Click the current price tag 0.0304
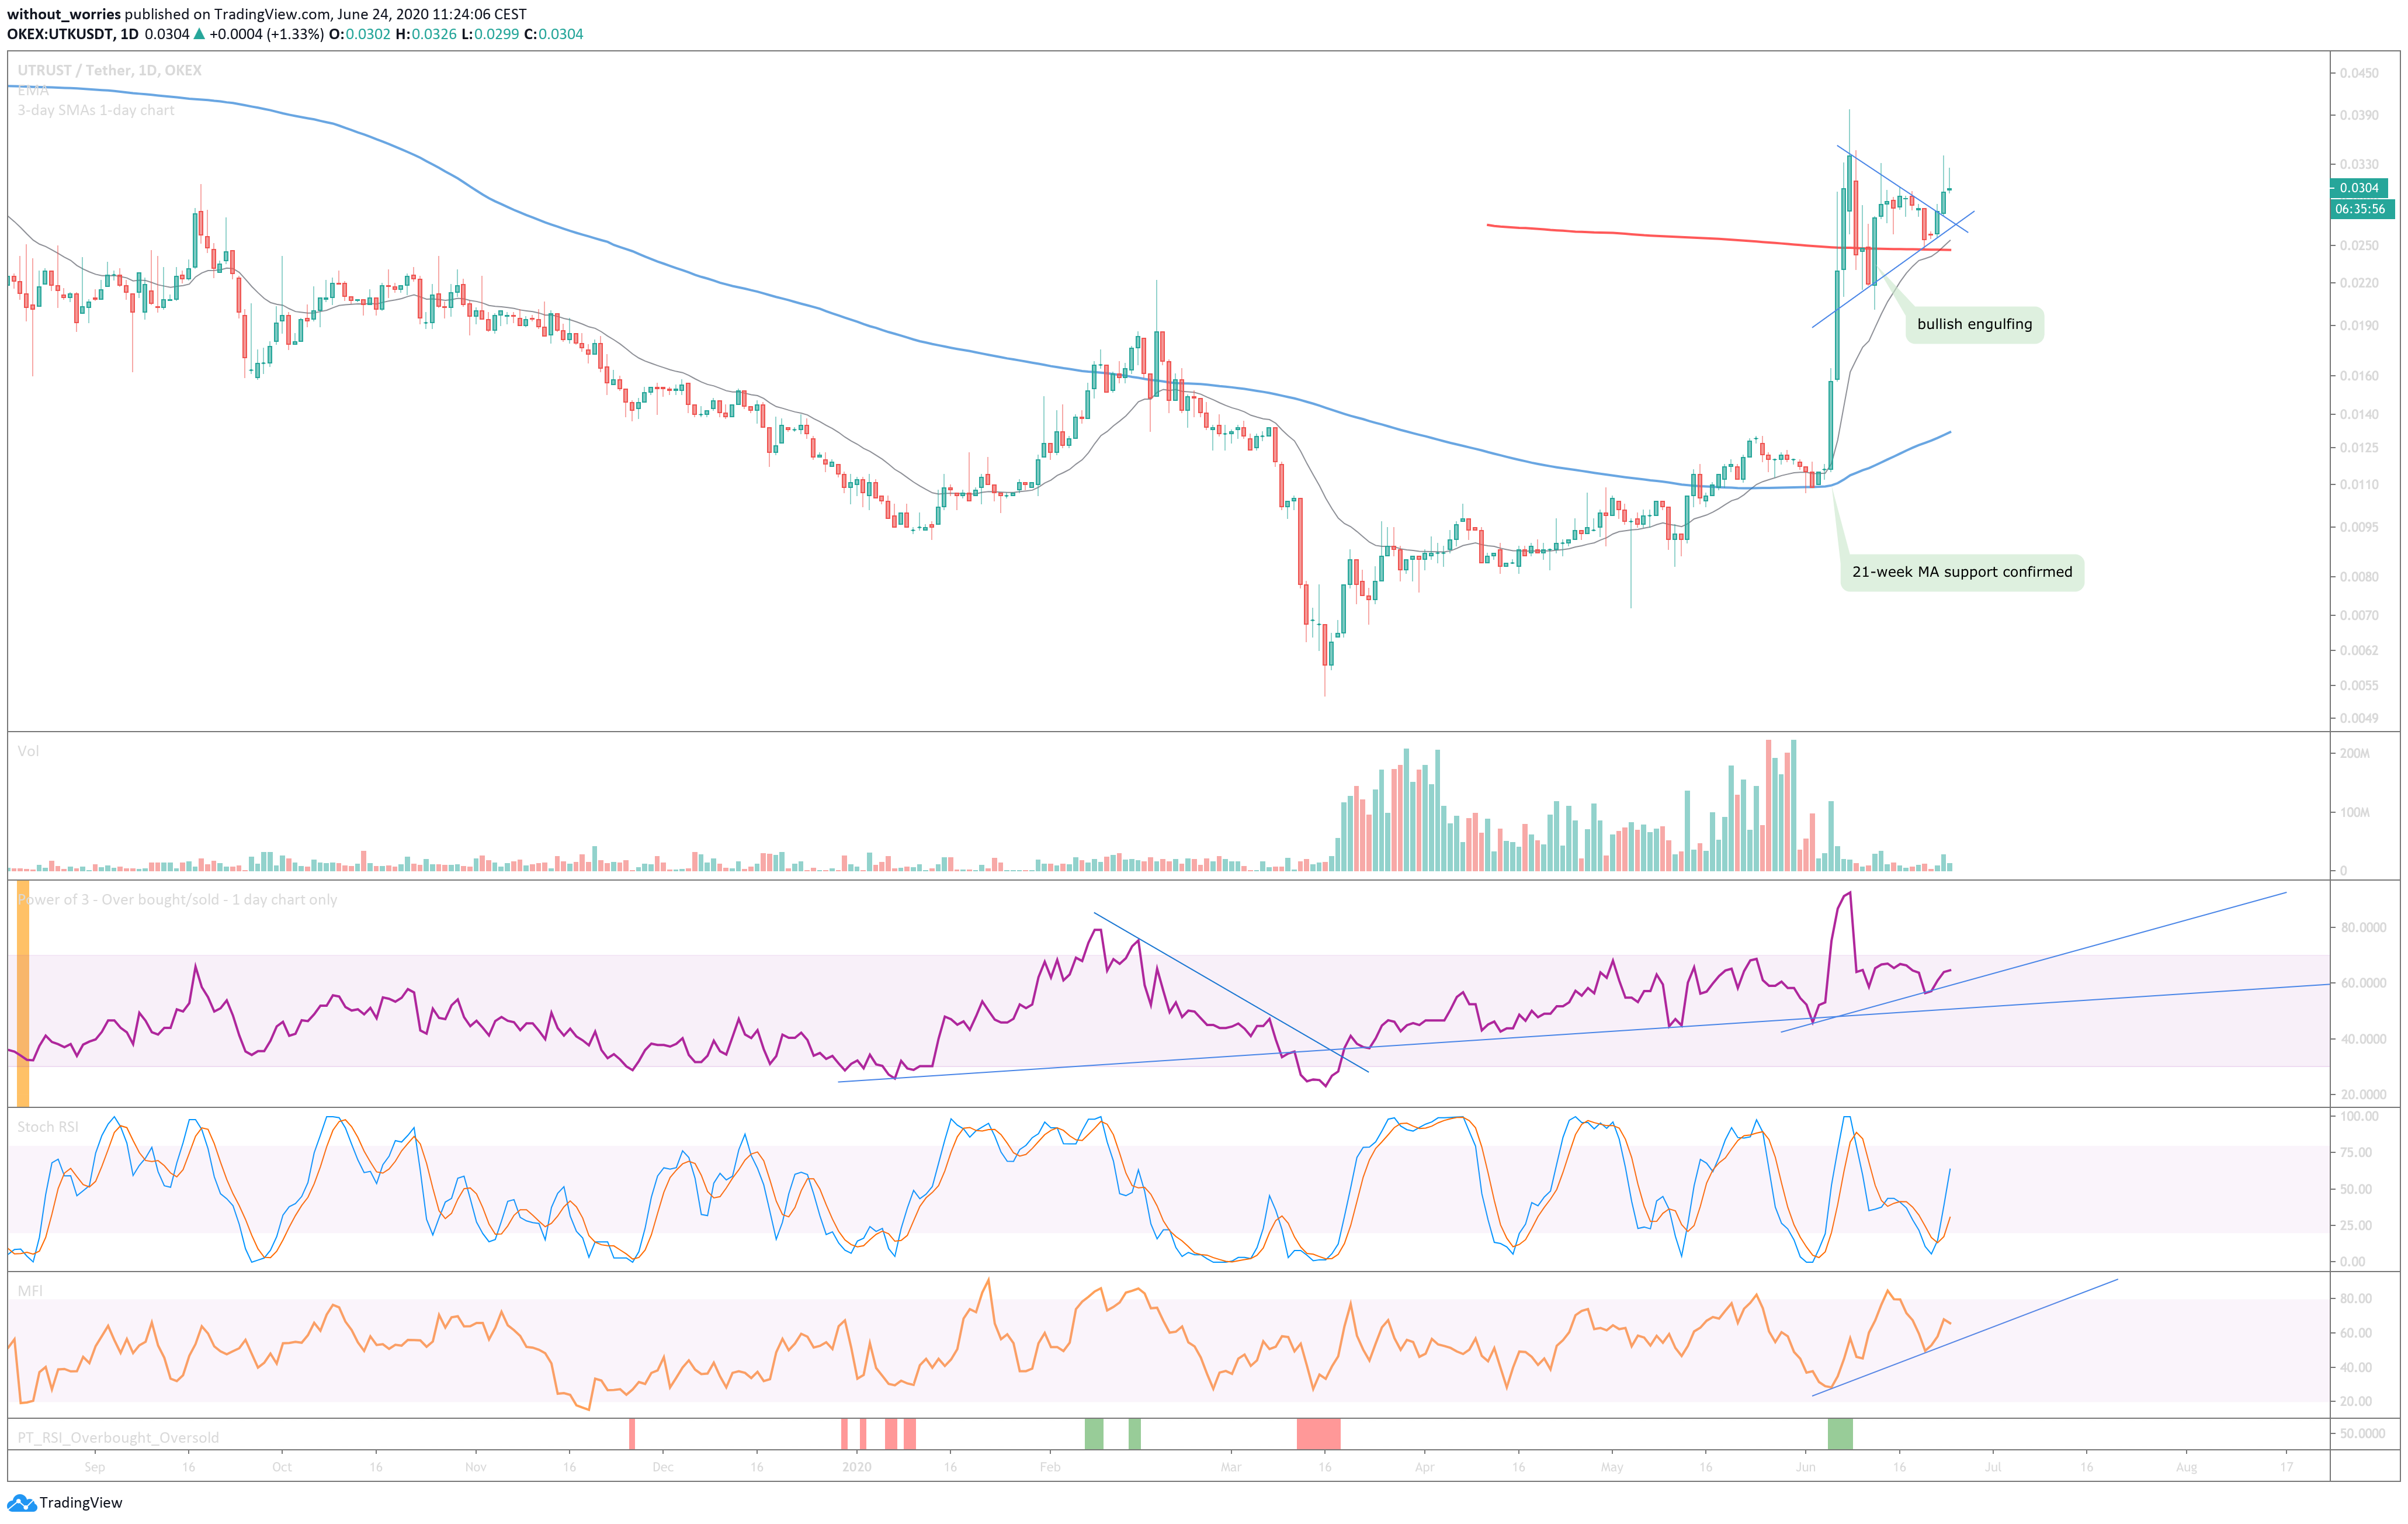The width and height of the screenshot is (2408, 1524). [2359, 188]
